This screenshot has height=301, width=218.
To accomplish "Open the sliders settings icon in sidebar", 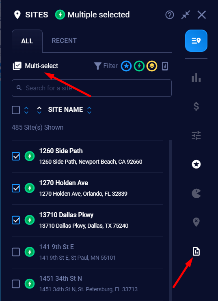I will [x=196, y=135].
